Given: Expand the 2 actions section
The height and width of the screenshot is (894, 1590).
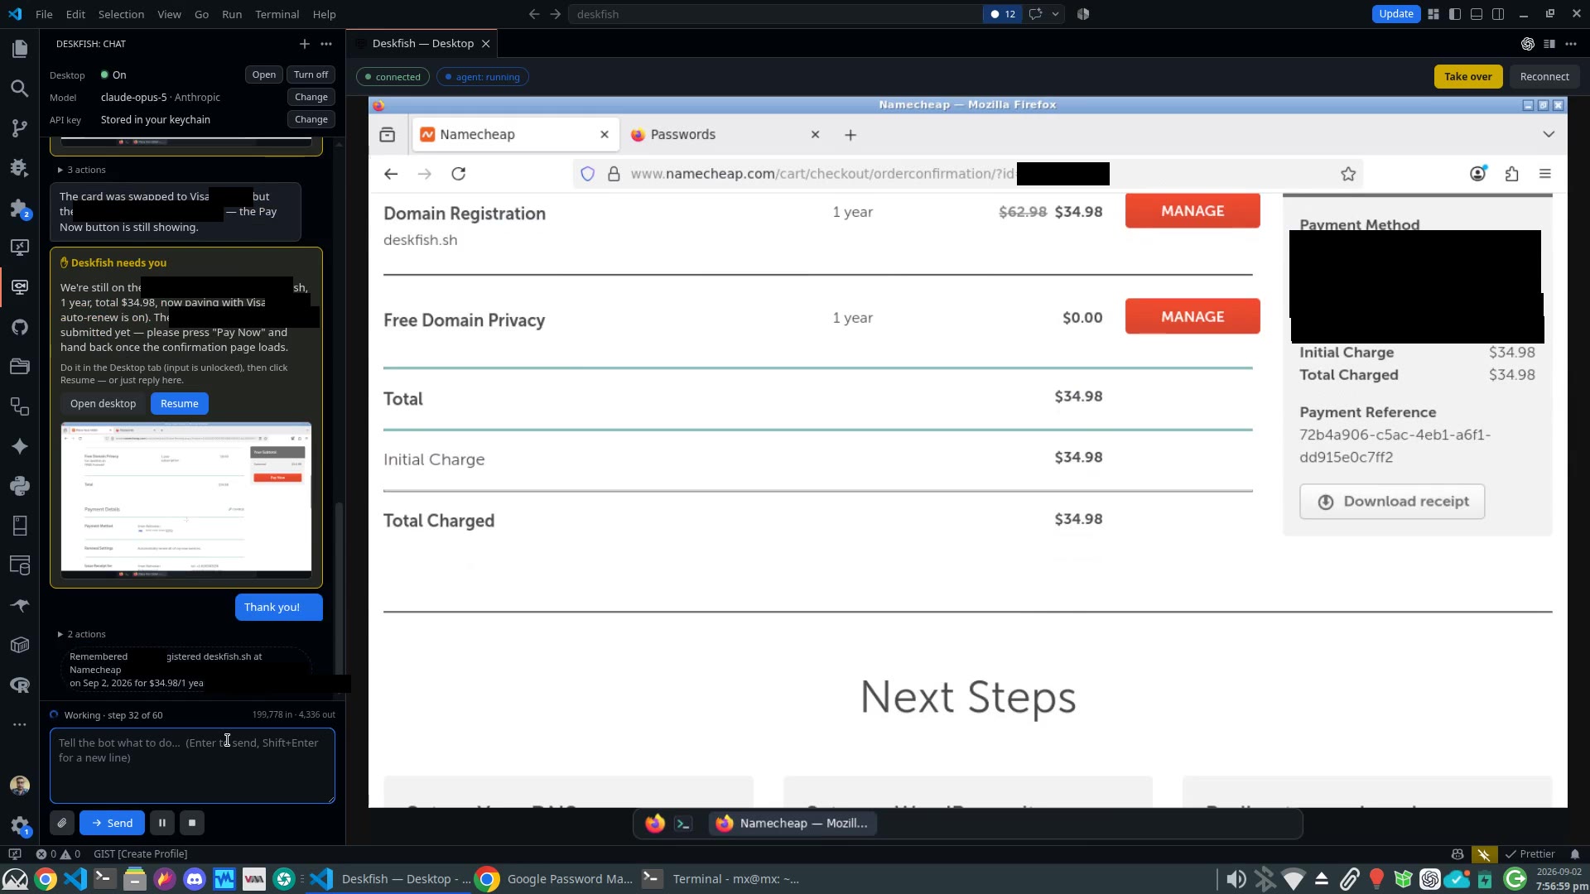Looking at the screenshot, I should (x=81, y=634).
